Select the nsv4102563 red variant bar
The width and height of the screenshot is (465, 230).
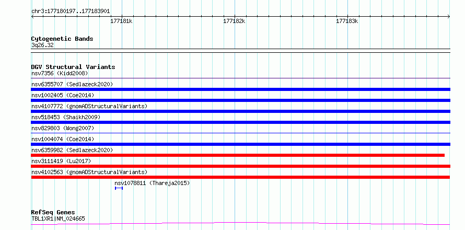click(240, 177)
